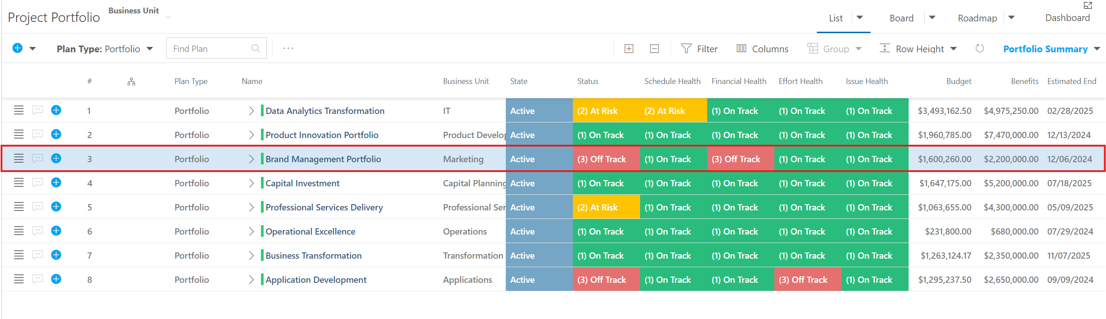Open the Portfolio Summary view dropdown

1051,49
